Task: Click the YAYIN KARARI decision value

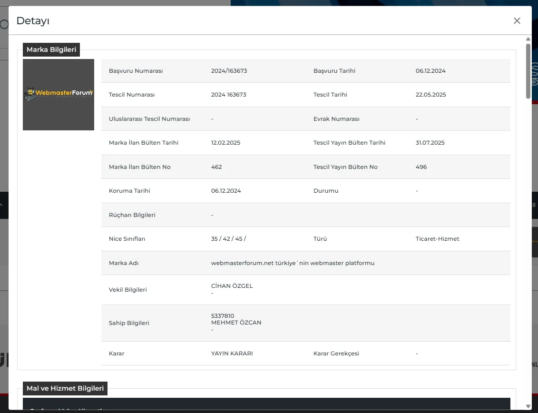Action: coord(232,354)
